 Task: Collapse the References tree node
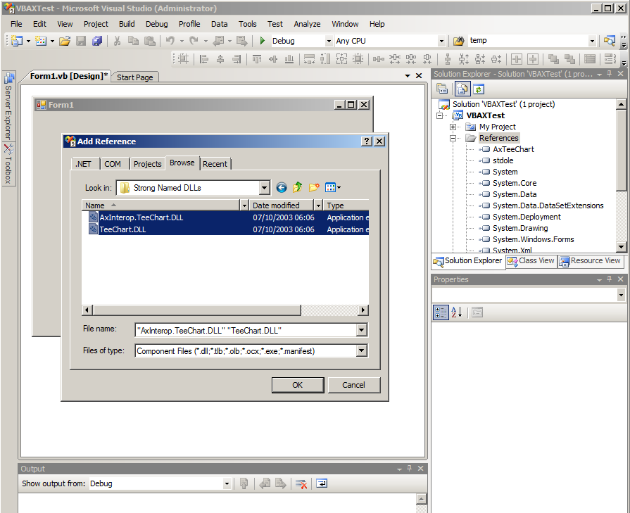453,138
